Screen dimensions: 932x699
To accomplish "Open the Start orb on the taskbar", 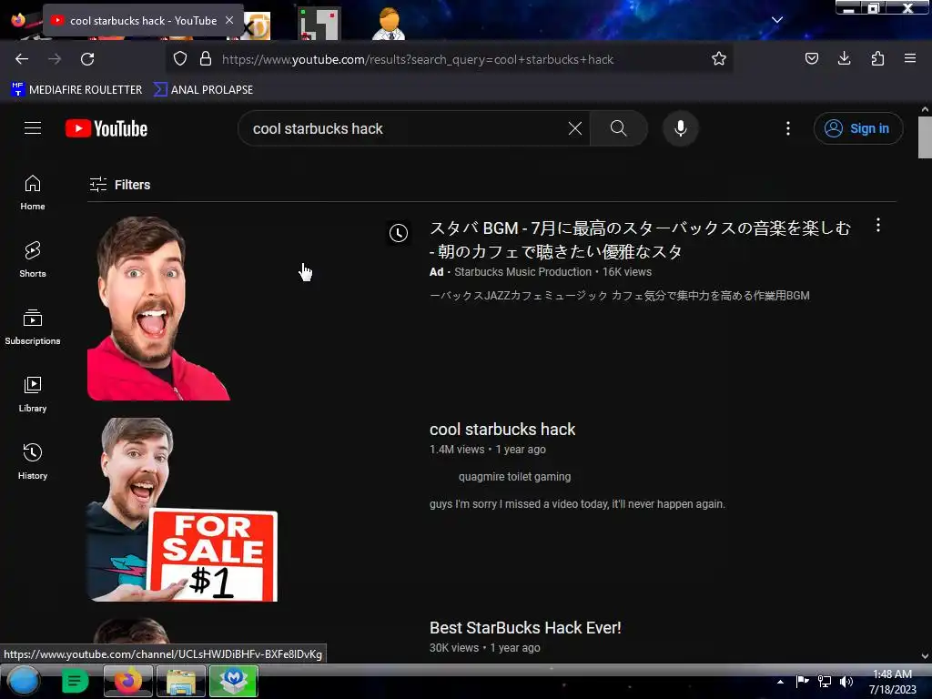I will [24, 681].
